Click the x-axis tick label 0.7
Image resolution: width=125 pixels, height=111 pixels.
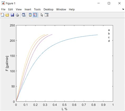click(84, 105)
